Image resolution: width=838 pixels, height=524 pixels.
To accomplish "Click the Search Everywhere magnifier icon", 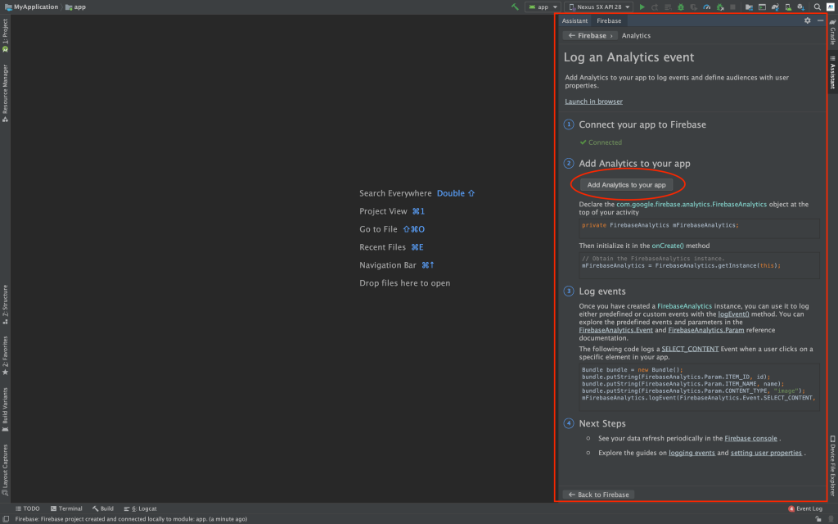I will coord(818,7).
